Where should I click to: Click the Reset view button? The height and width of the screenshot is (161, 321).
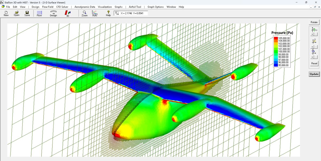pyautogui.click(x=314, y=63)
